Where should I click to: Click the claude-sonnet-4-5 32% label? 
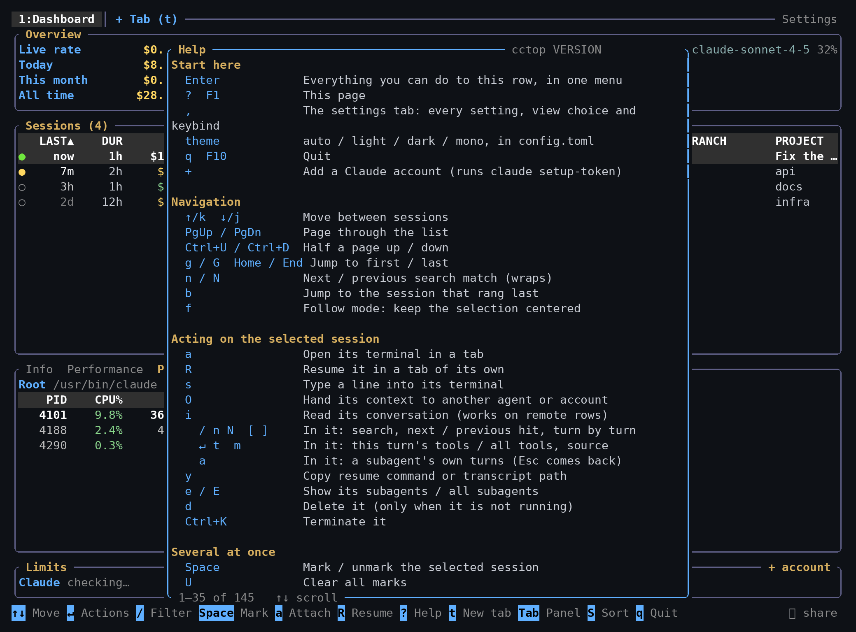tap(764, 50)
